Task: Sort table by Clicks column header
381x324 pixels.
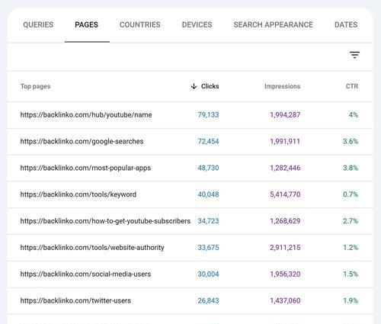Action: (210, 86)
